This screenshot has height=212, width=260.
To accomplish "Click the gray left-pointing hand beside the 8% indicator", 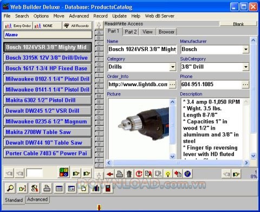I will [226, 174].
